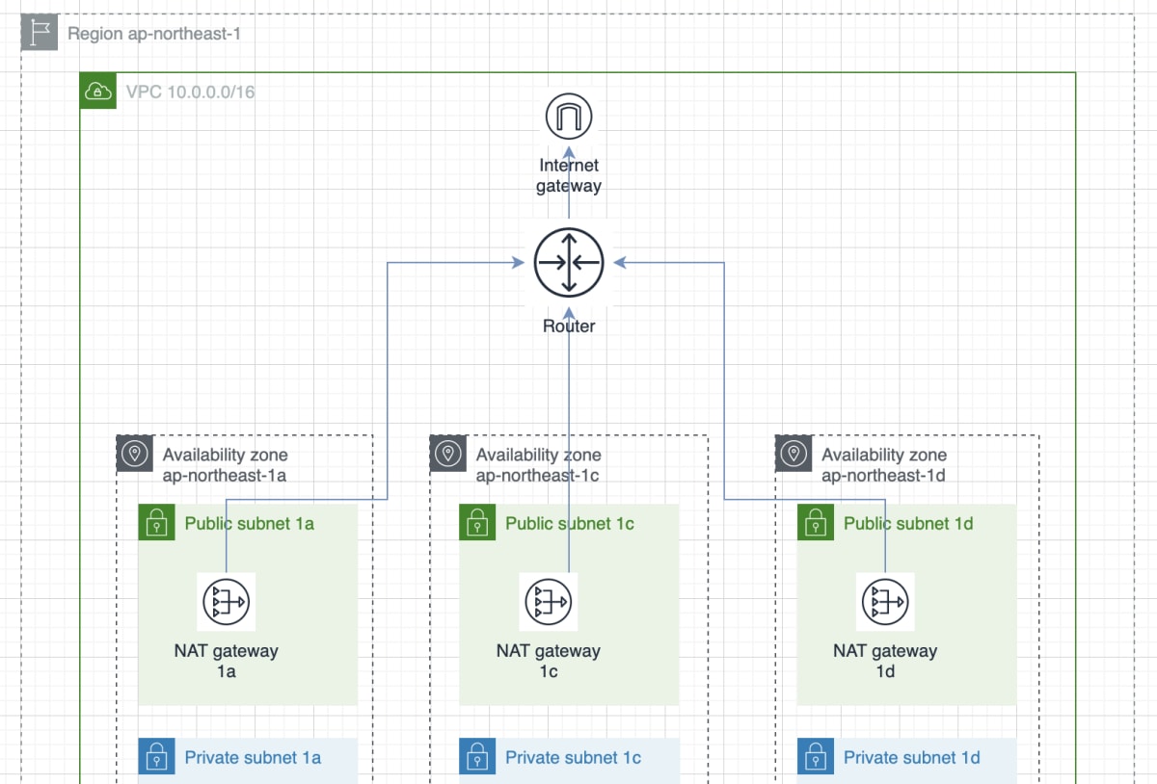
Task: Click the "Router" text label
Action: point(569,326)
